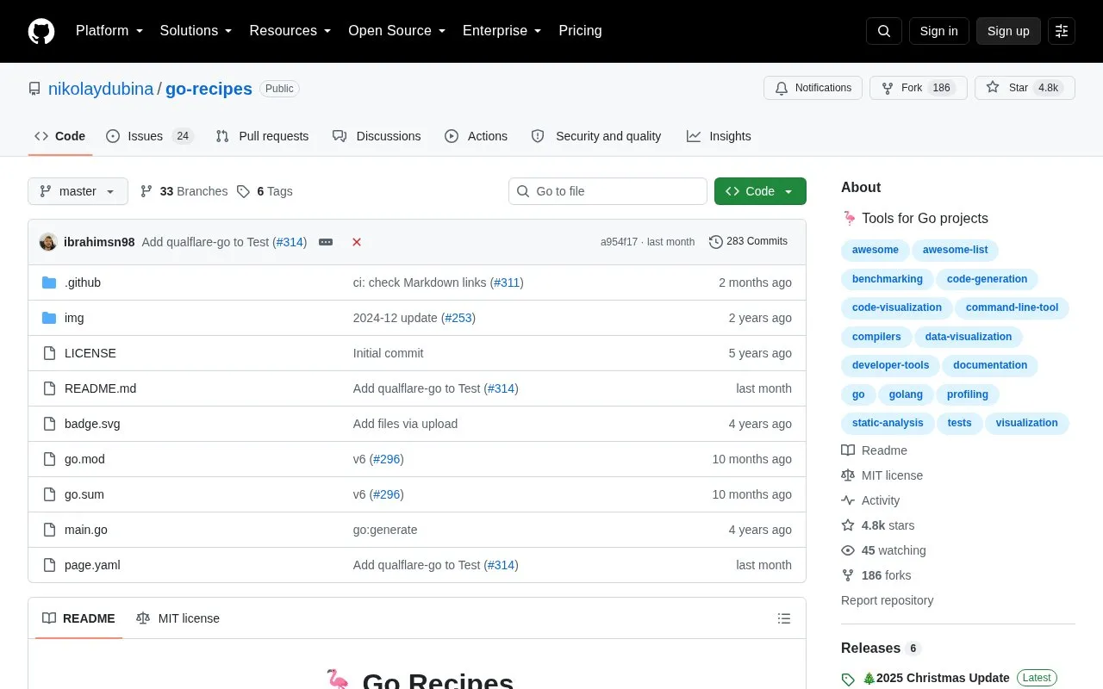Click the book icon next to Readme
Screen dimensions: 1103x689
[x=848, y=450]
